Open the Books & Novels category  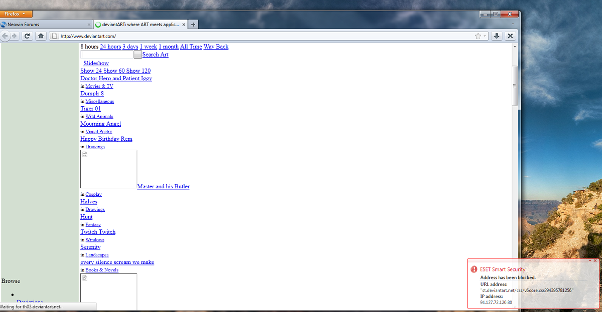tap(102, 270)
